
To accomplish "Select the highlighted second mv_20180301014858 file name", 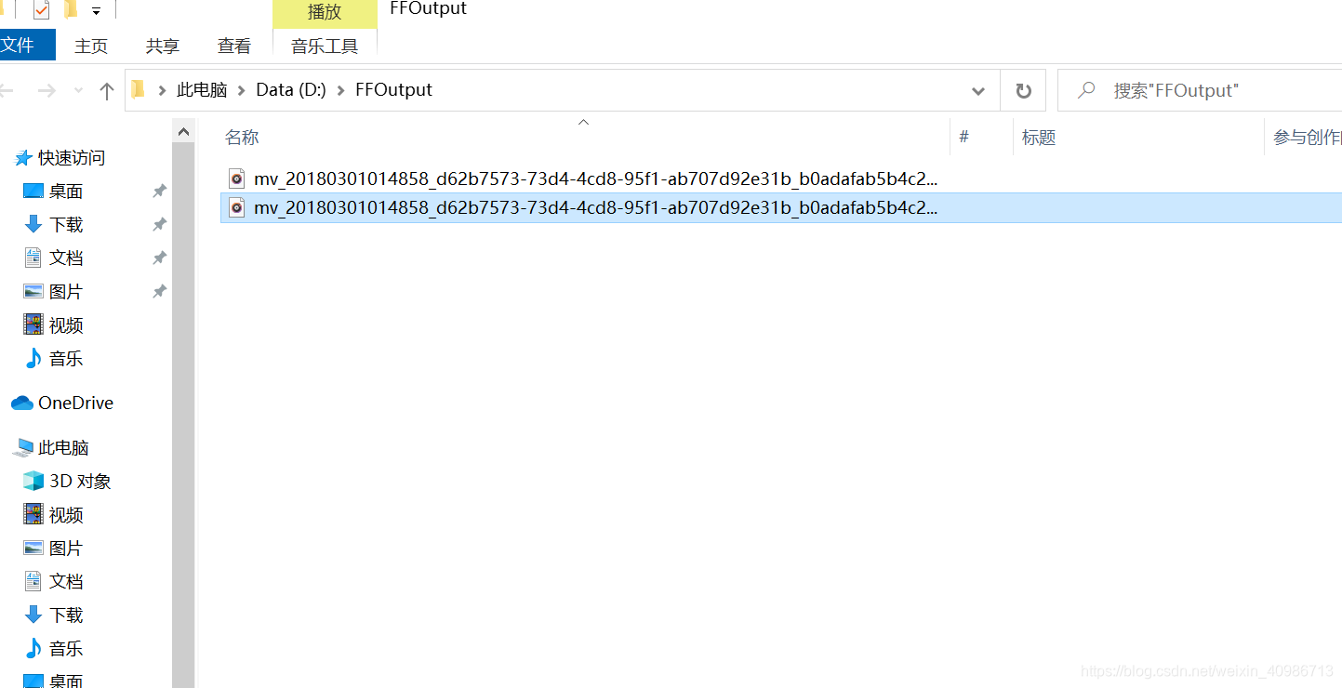I will pos(595,208).
